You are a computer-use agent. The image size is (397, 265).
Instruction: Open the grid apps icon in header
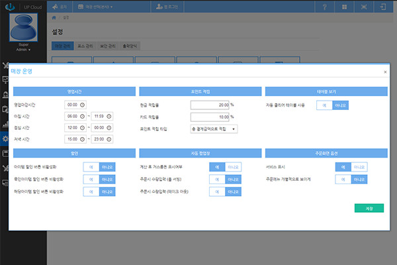pyautogui.click(x=345, y=7)
